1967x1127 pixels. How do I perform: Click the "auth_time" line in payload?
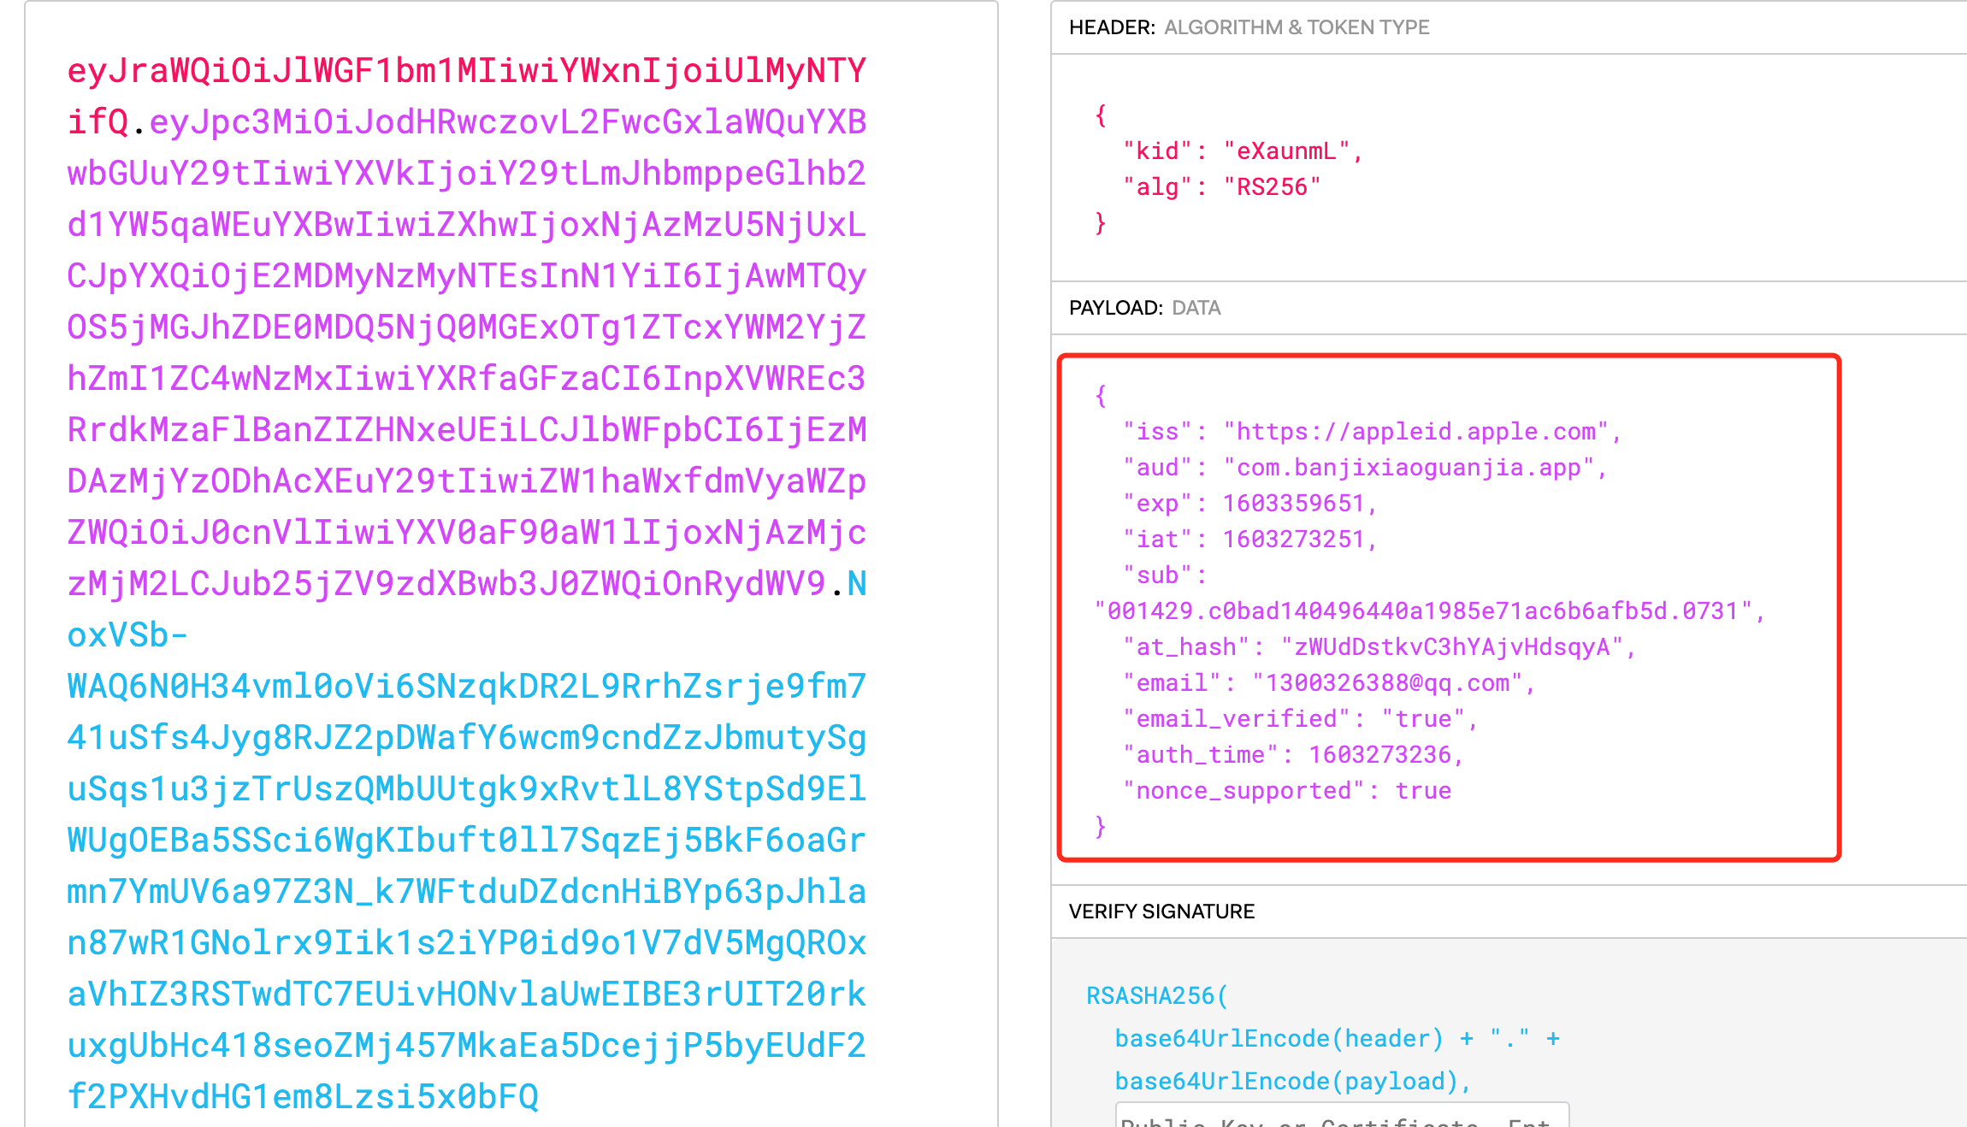[1292, 755]
